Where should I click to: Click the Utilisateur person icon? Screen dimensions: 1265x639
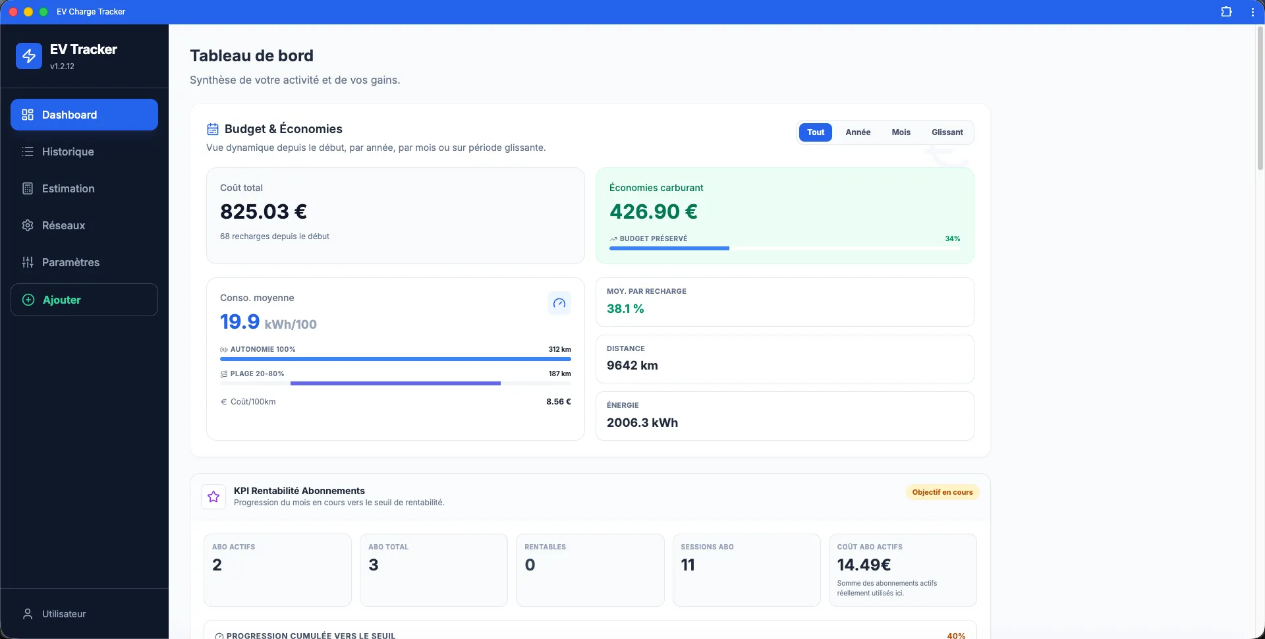tap(28, 614)
